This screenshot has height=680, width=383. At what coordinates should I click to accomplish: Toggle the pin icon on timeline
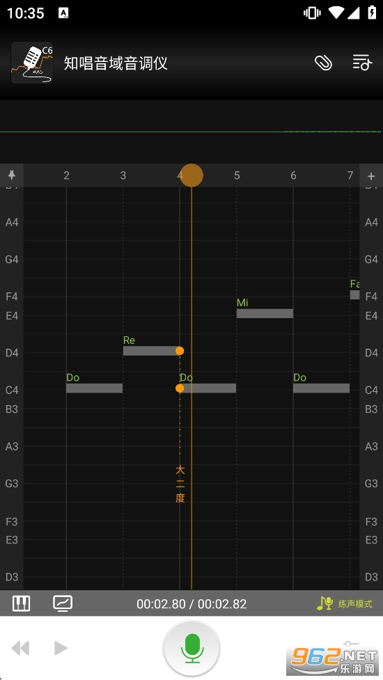(12, 175)
